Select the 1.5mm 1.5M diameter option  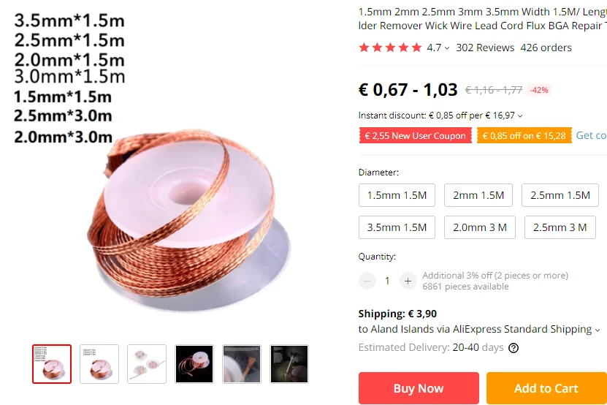pos(397,195)
